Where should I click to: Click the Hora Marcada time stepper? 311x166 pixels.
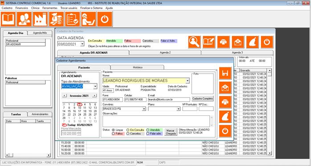coord(79,133)
